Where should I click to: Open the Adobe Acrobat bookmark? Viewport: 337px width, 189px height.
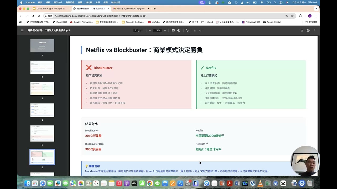272,22
